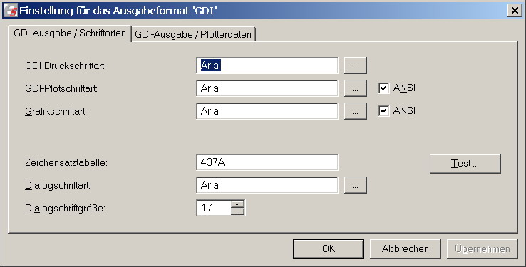Image resolution: width=526 pixels, height=267 pixels.
Task: Toggle ANSI checkbox for GDI-Plotschriftart
Action: [x=383, y=88]
